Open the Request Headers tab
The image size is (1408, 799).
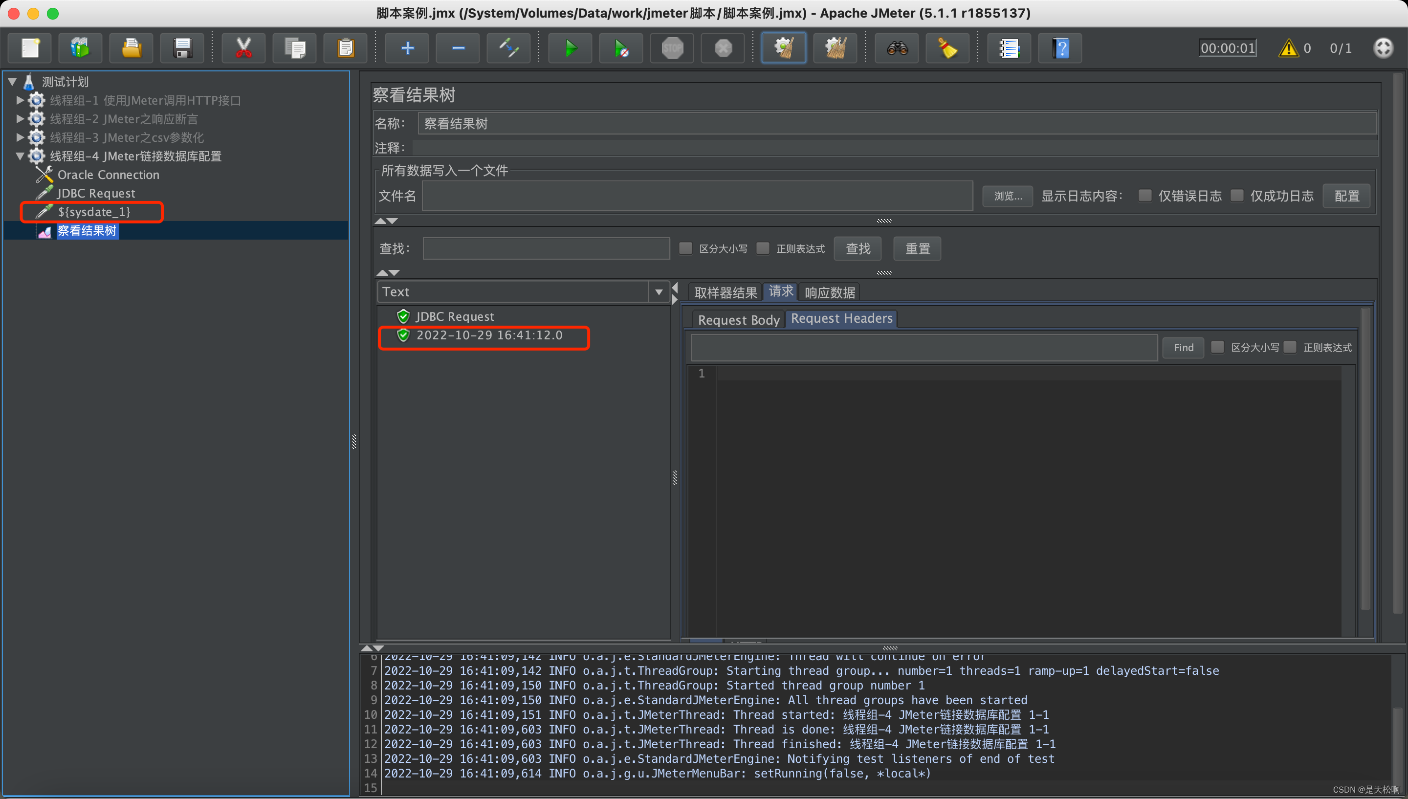point(841,318)
